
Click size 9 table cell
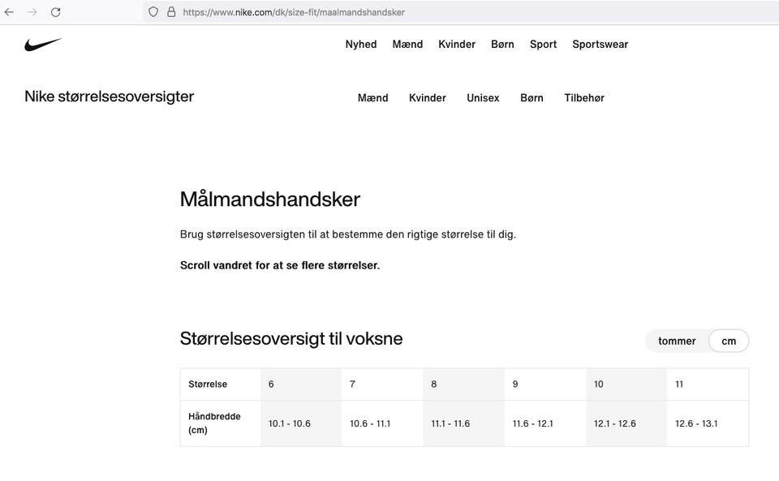click(x=545, y=384)
